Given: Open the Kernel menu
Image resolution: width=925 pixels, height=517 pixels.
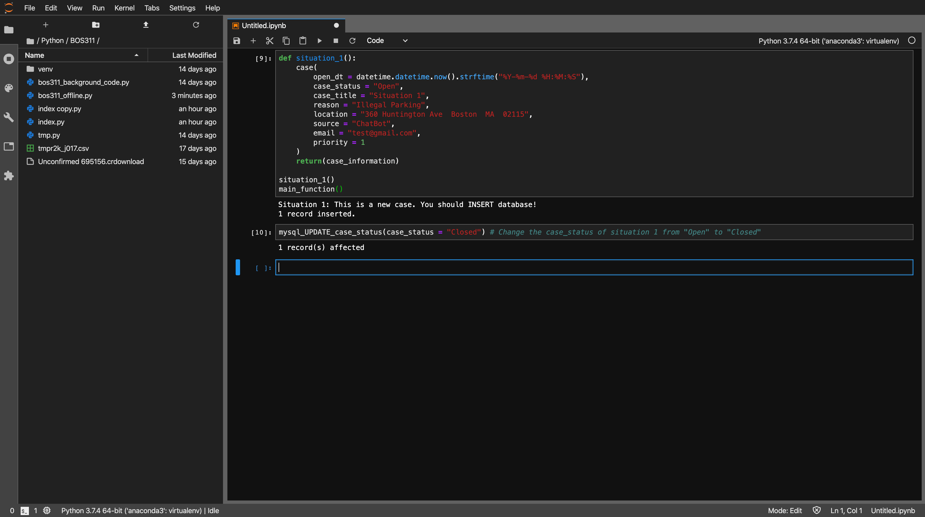Looking at the screenshot, I should pyautogui.click(x=124, y=8).
